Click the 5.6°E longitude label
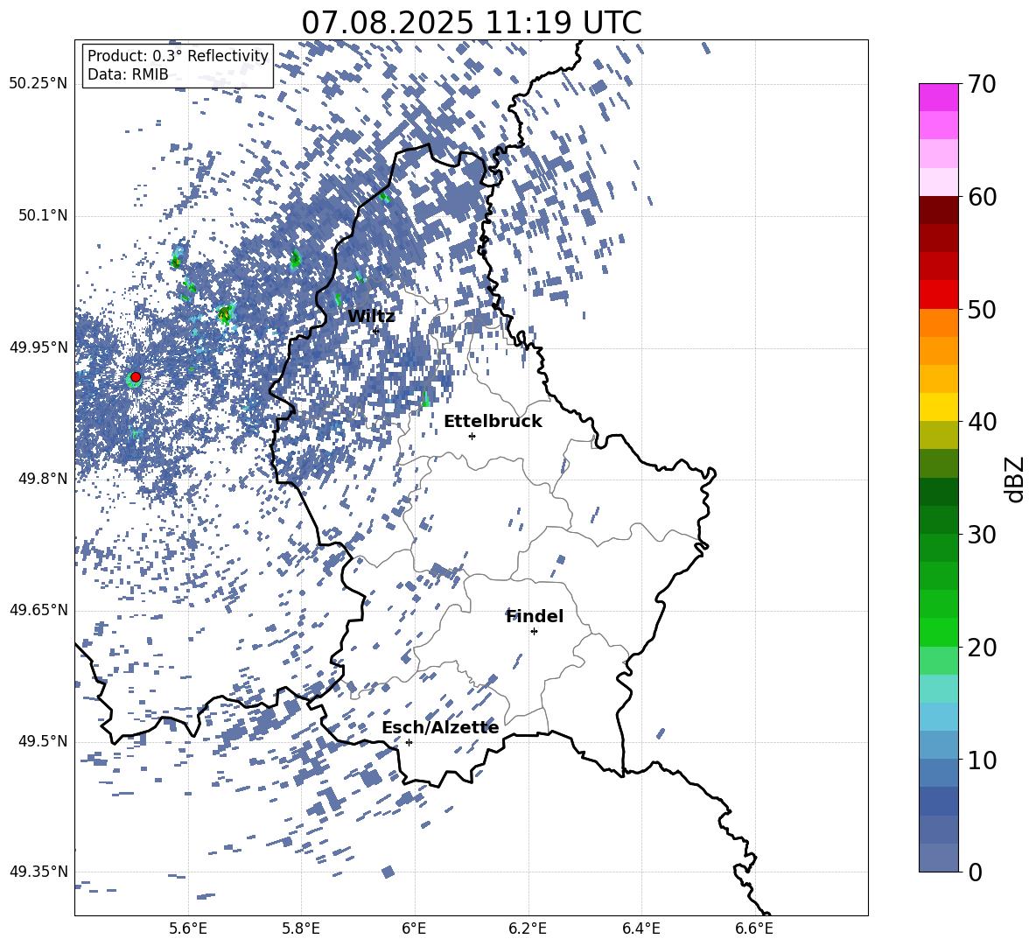Screen dimensions: 1036x946 tap(188, 928)
